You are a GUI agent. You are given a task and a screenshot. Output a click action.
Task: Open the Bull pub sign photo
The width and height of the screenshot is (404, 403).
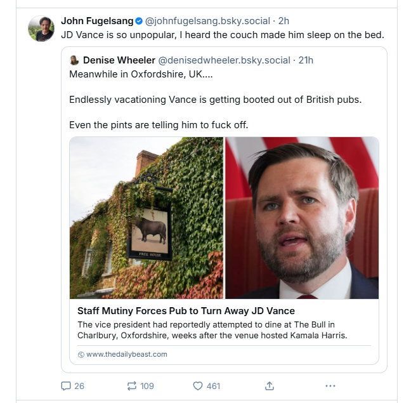147,218
